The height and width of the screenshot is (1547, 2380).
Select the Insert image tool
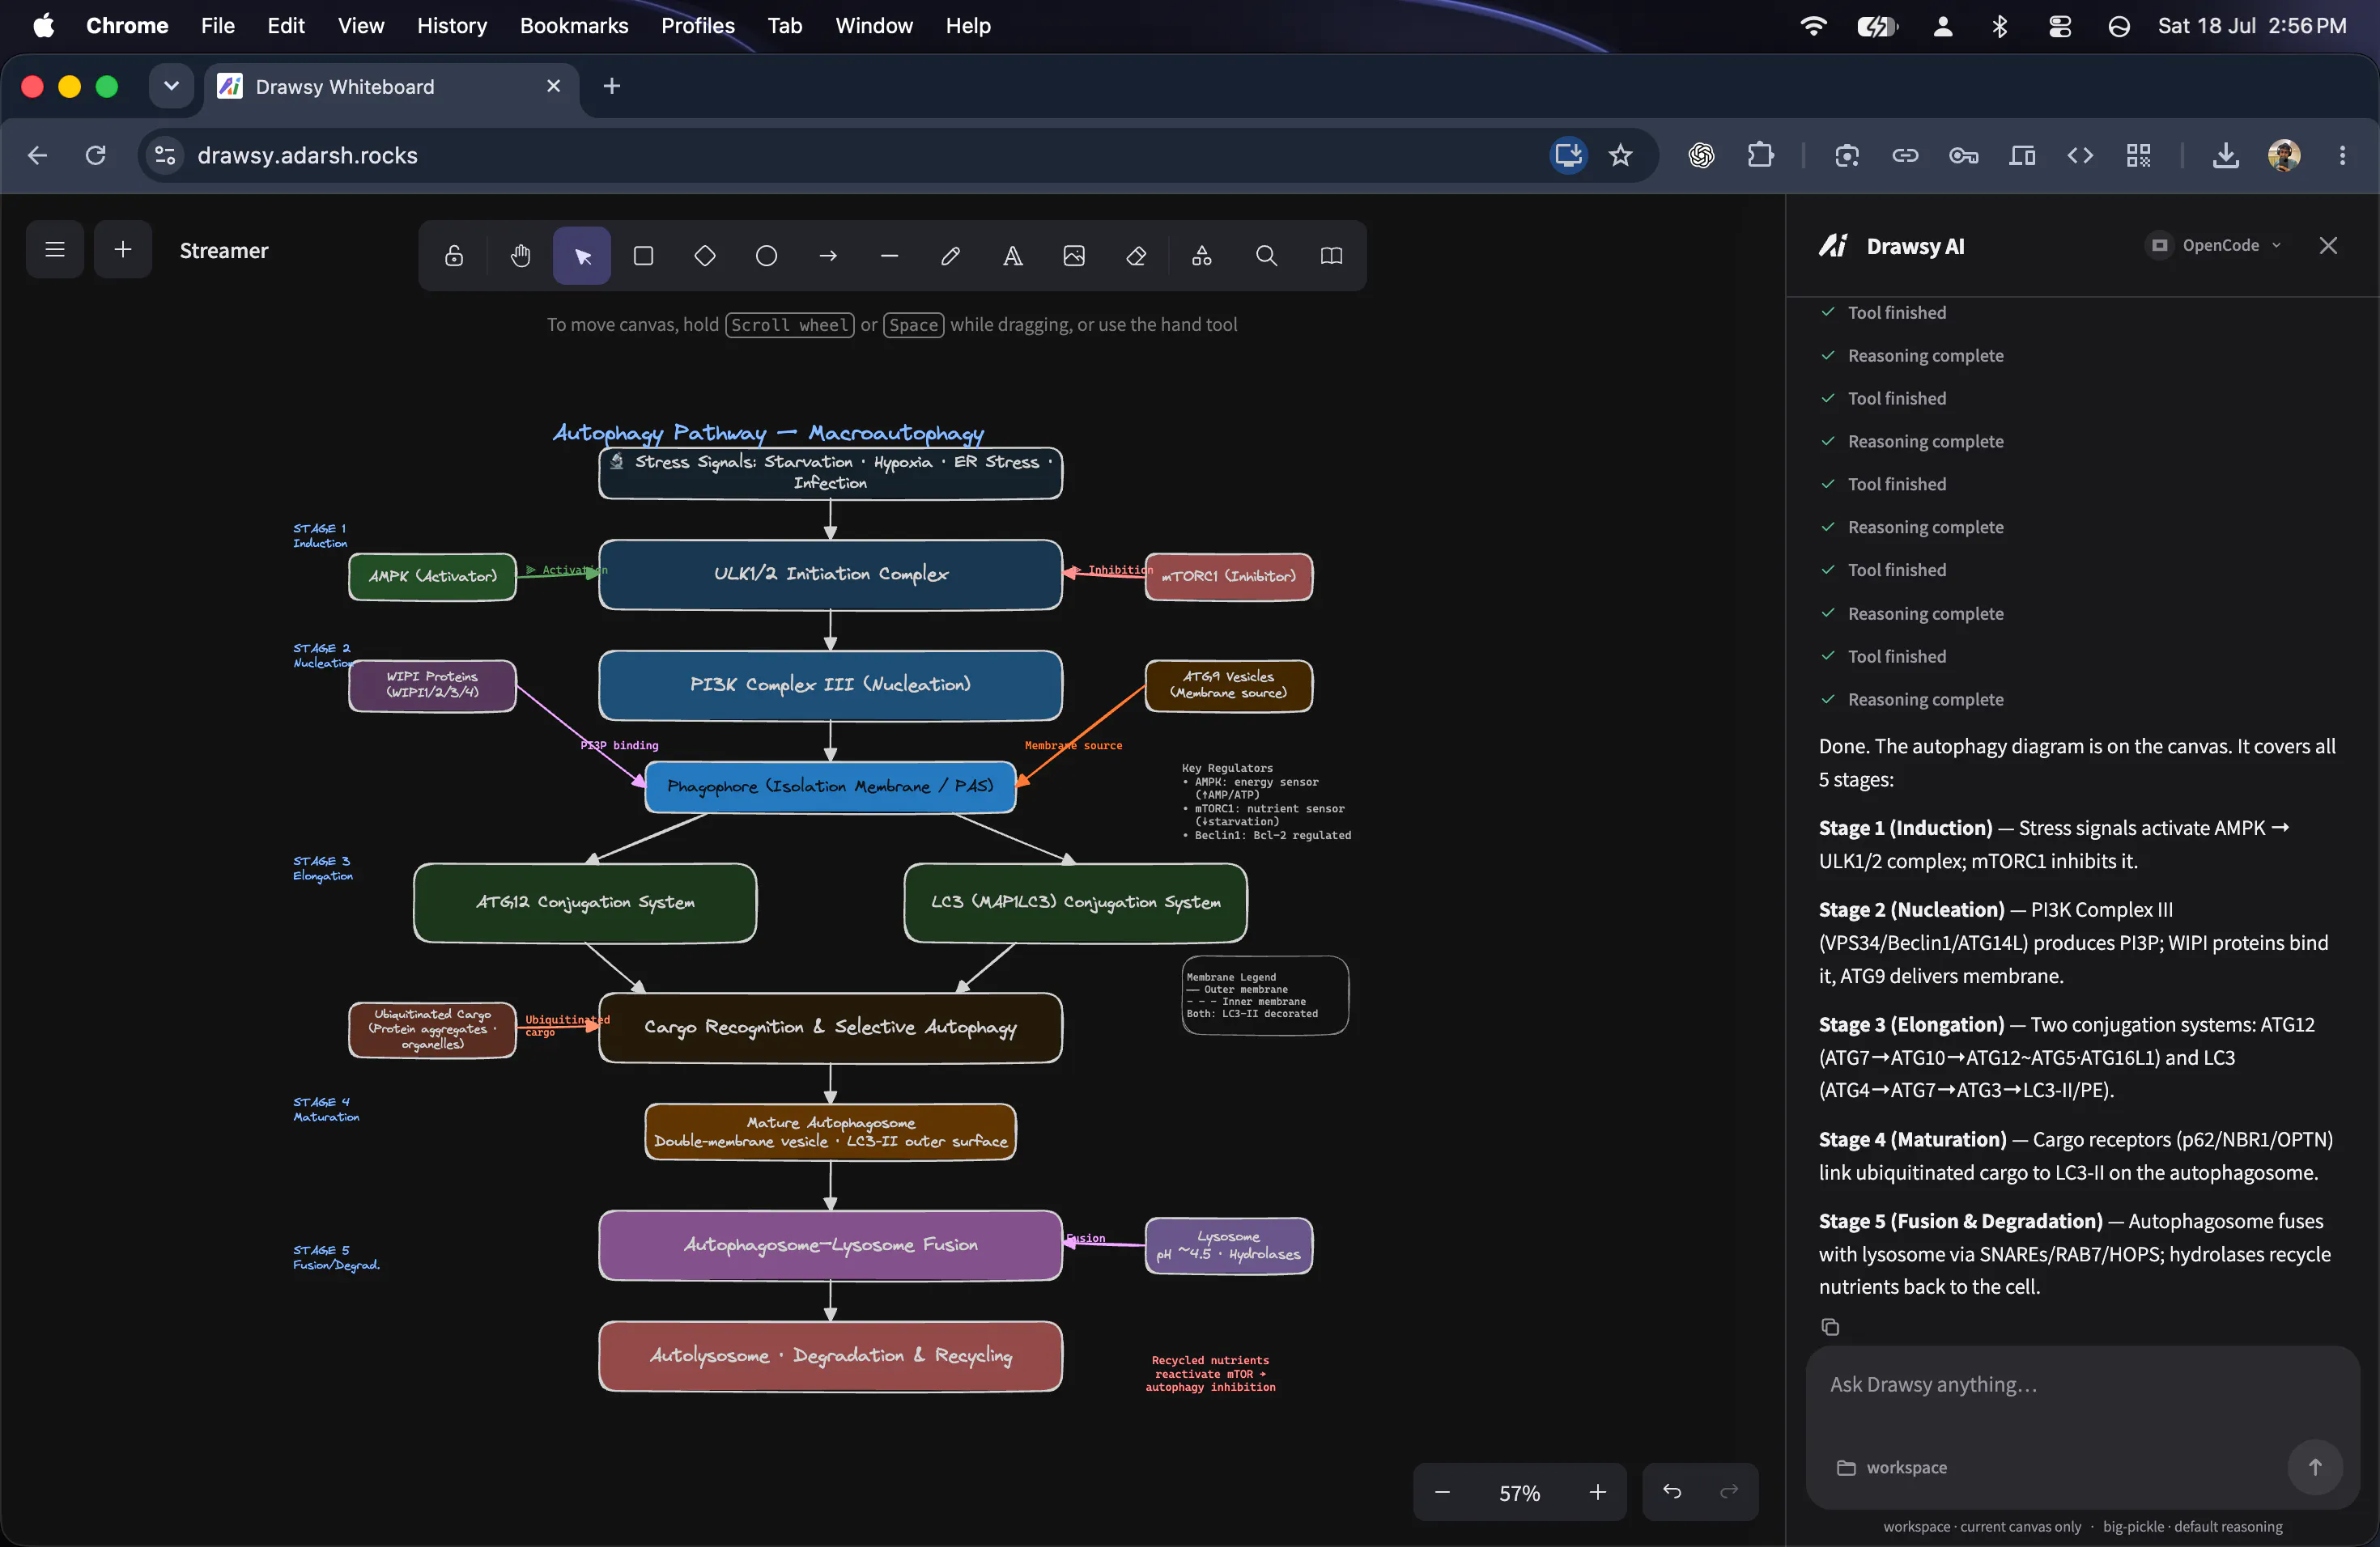click(1074, 256)
